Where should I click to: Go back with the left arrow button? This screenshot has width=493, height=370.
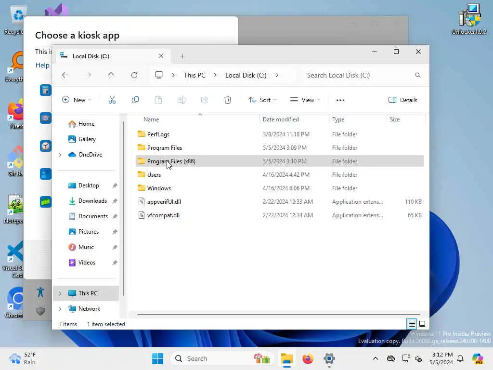coord(65,75)
